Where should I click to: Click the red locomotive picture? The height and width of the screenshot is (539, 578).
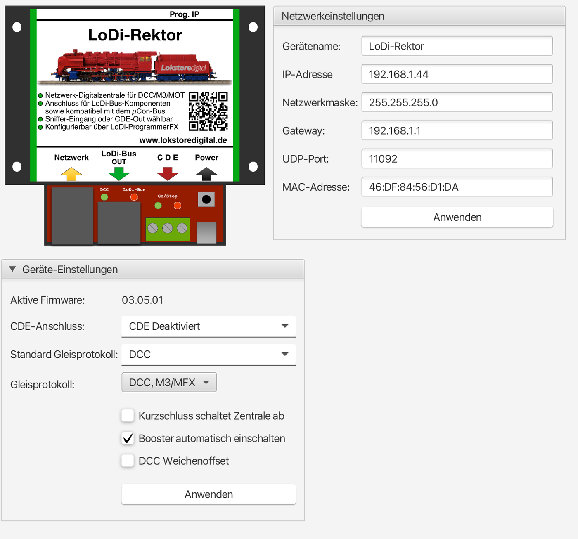[135, 66]
